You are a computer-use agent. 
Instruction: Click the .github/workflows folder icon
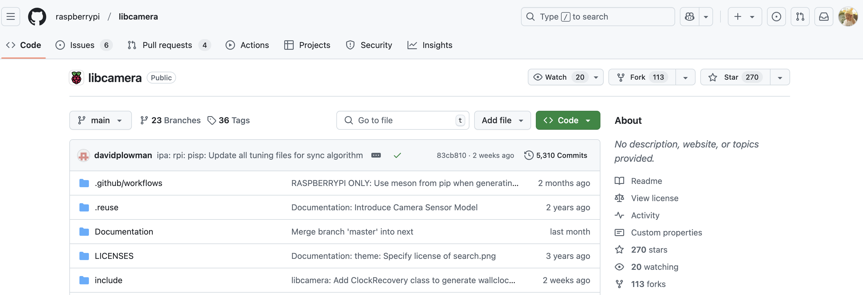tap(84, 183)
